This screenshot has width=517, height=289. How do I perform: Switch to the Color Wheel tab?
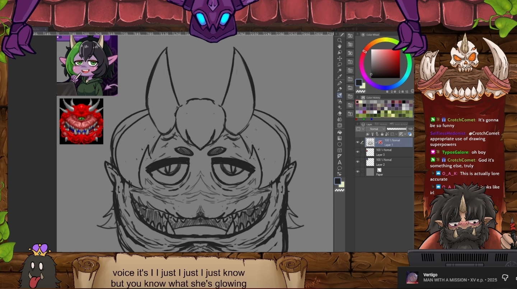(370, 35)
